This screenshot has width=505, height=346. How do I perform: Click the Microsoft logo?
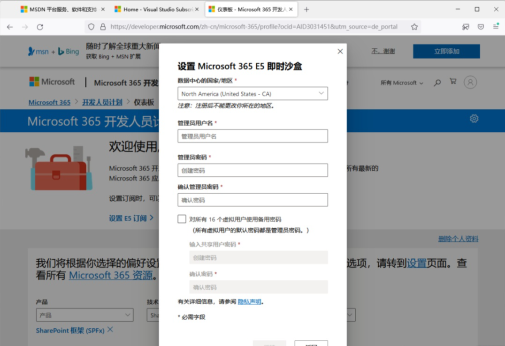[52, 82]
